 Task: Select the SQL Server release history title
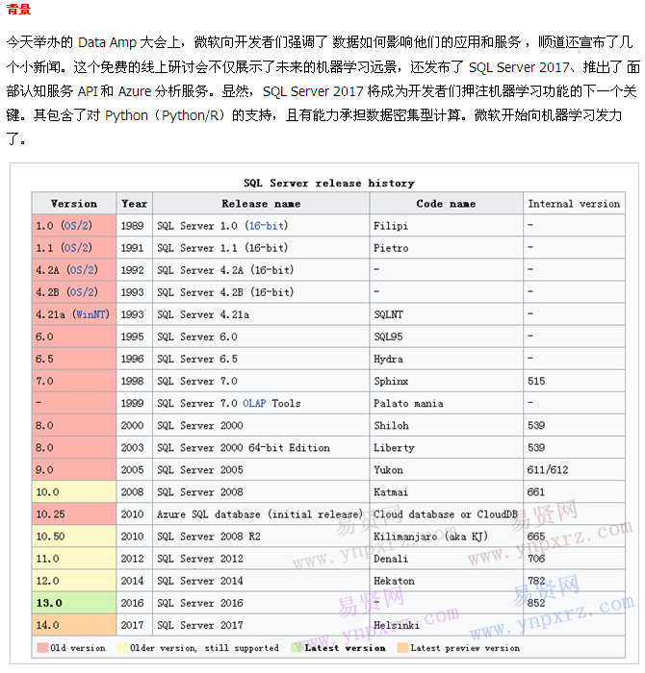[x=329, y=184]
